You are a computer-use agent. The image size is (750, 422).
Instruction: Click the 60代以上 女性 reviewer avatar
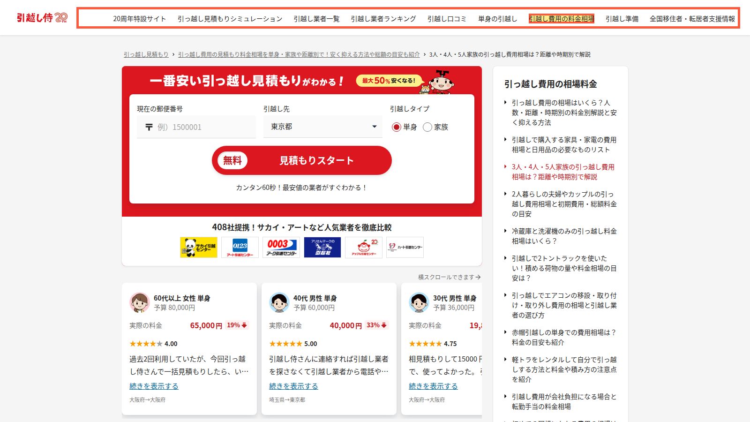click(139, 302)
